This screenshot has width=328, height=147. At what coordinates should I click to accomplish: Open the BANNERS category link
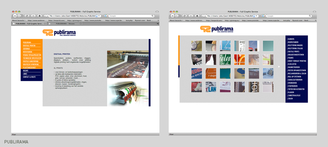coord(291,39)
